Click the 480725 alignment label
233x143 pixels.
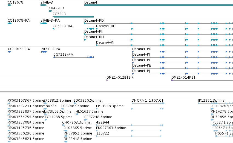(50, 106)
